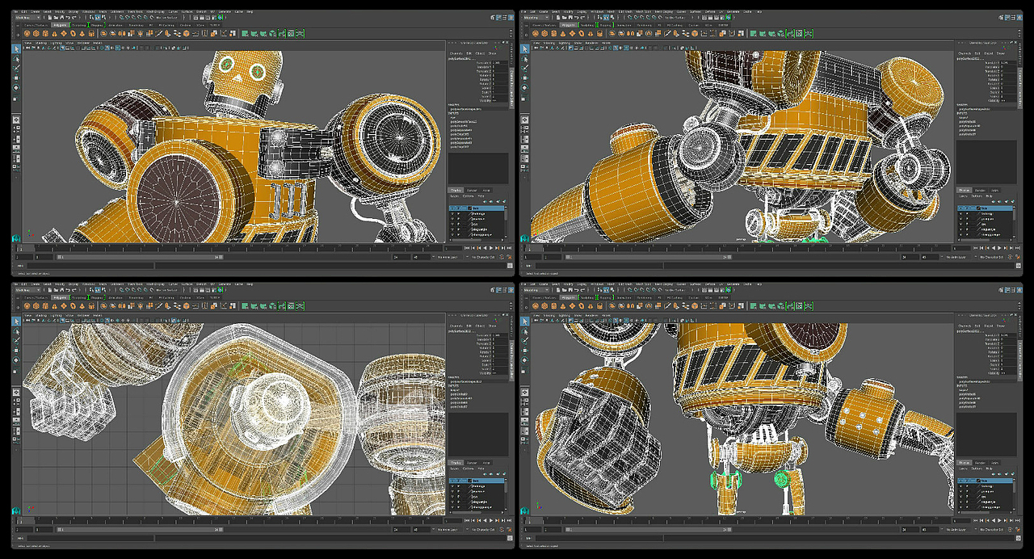Play backwards in top-left window playback controls

[485, 248]
